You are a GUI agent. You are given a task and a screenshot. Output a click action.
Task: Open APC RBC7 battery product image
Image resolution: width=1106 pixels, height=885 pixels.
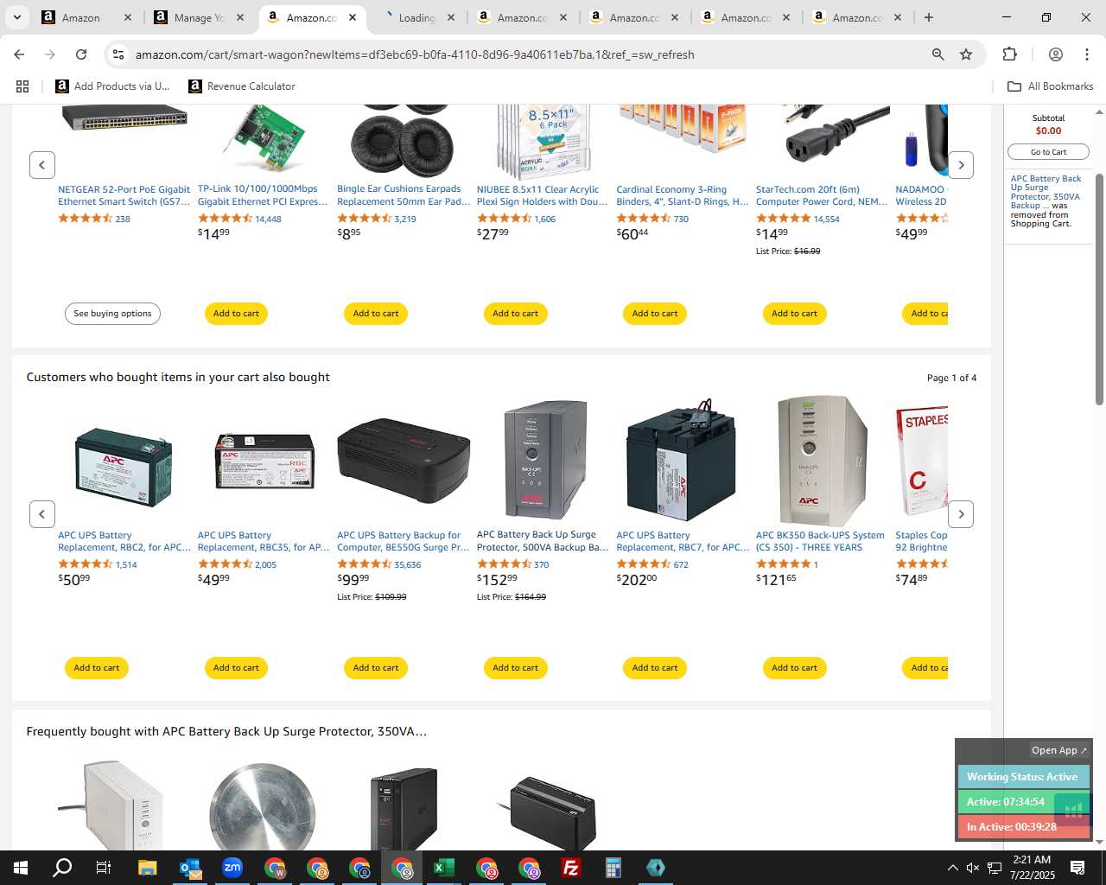681,462
